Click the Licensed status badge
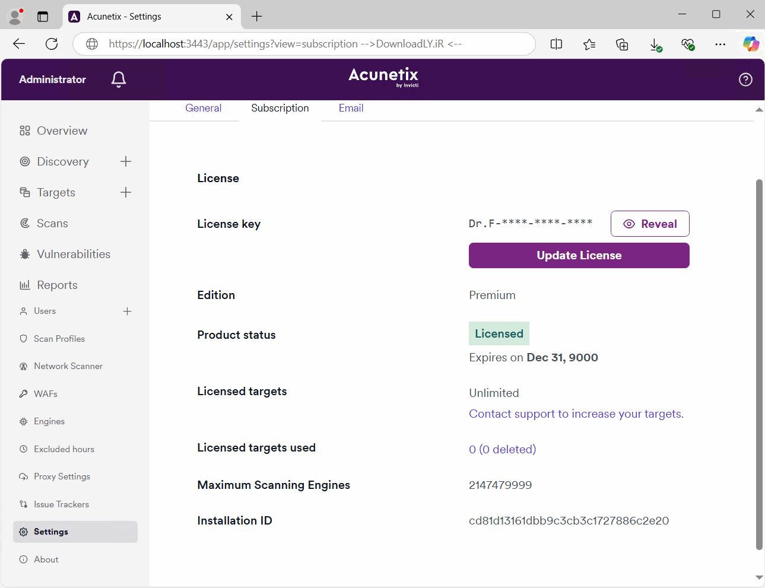765x588 pixels. click(499, 333)
